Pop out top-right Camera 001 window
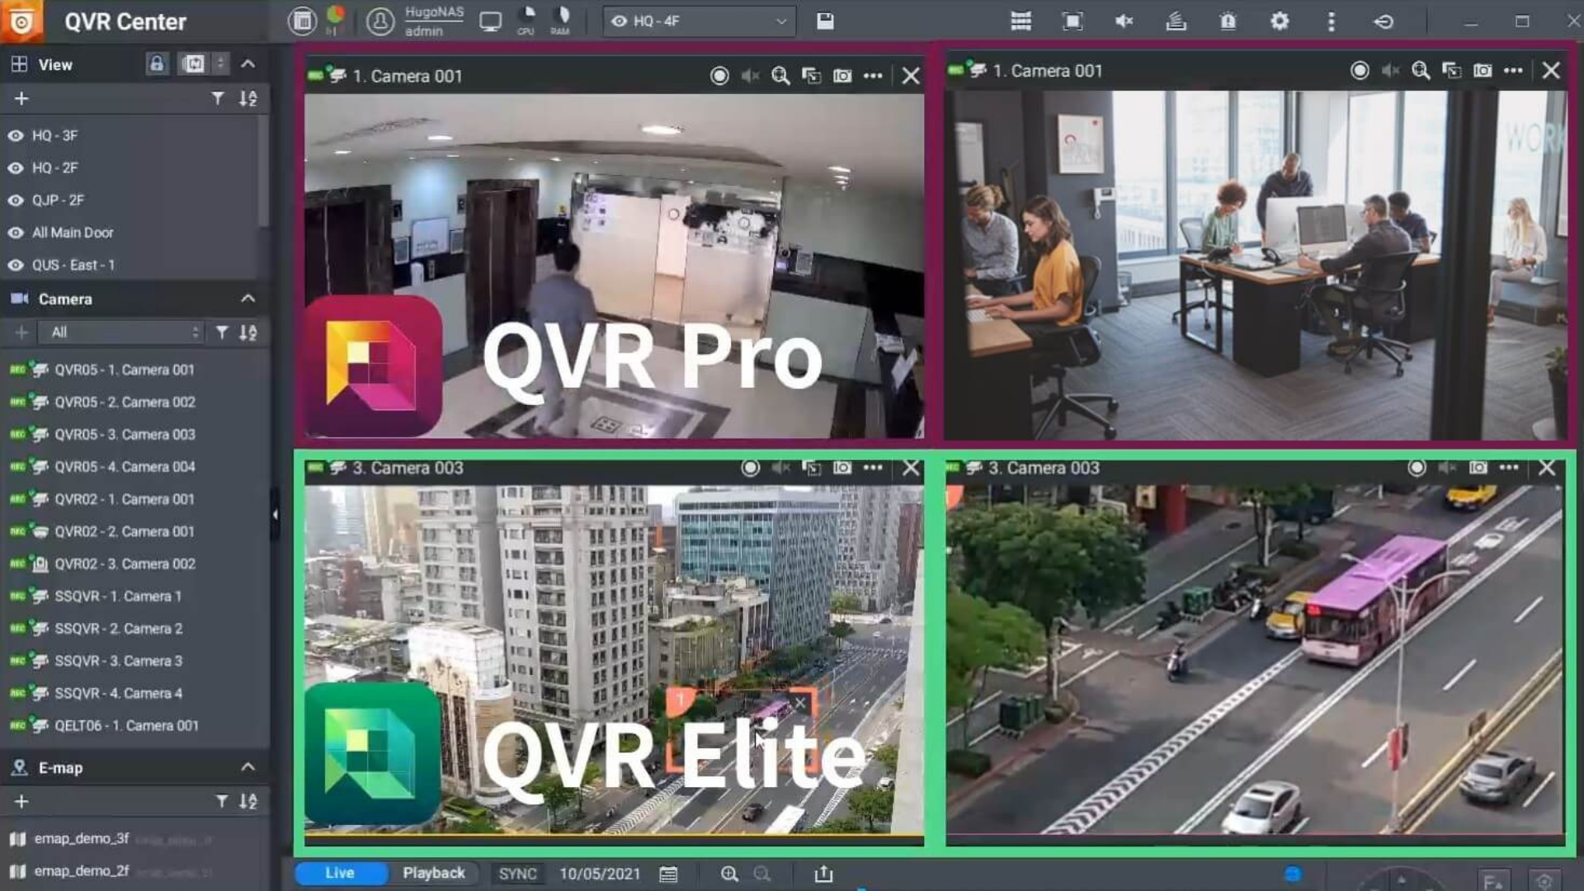1584x891 pixels. pyautogui.click(x=1451, y=71)
